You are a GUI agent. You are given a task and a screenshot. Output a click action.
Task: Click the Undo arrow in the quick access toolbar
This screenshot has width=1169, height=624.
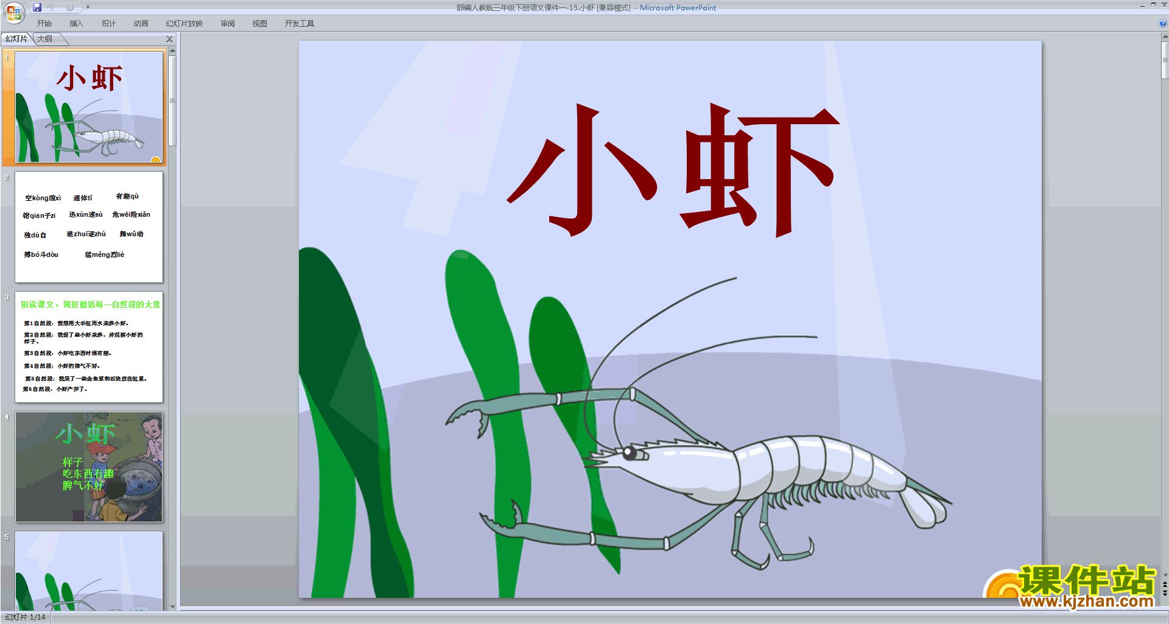pyautogui.click(x=51, y=7)
